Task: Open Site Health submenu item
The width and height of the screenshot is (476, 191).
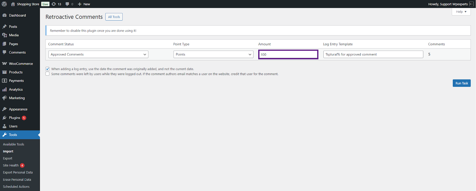Action: 11,165
